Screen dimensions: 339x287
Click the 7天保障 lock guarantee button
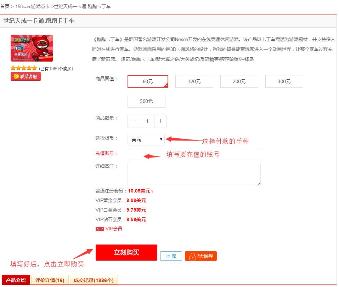coord(200,256)
